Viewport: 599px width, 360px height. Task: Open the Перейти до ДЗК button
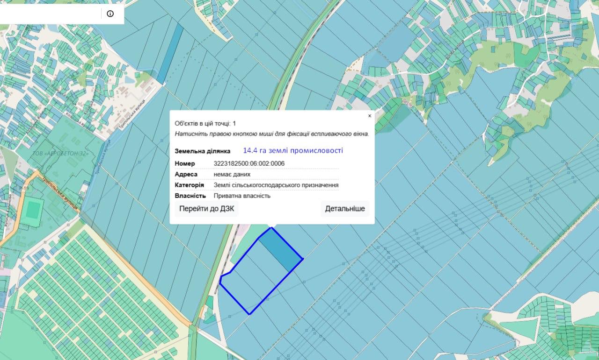coord(206,209)
